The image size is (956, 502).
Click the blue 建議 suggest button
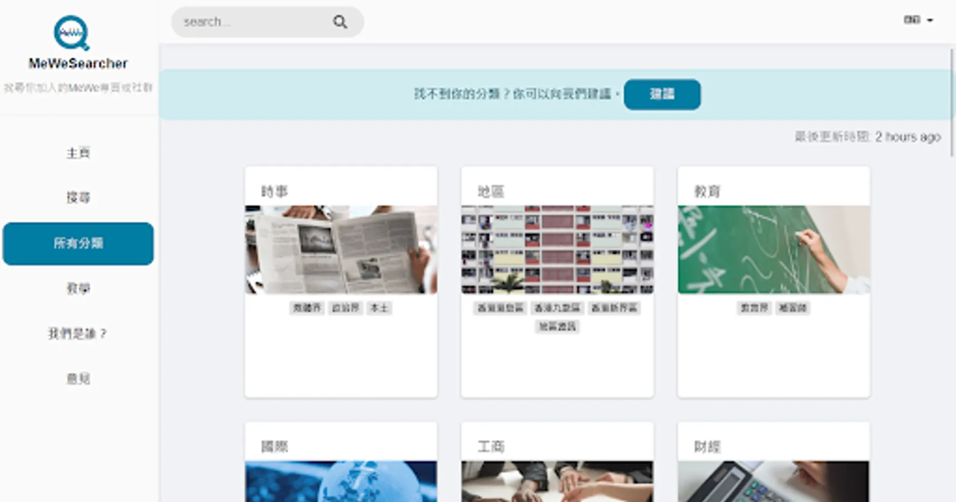coord(662,94)
